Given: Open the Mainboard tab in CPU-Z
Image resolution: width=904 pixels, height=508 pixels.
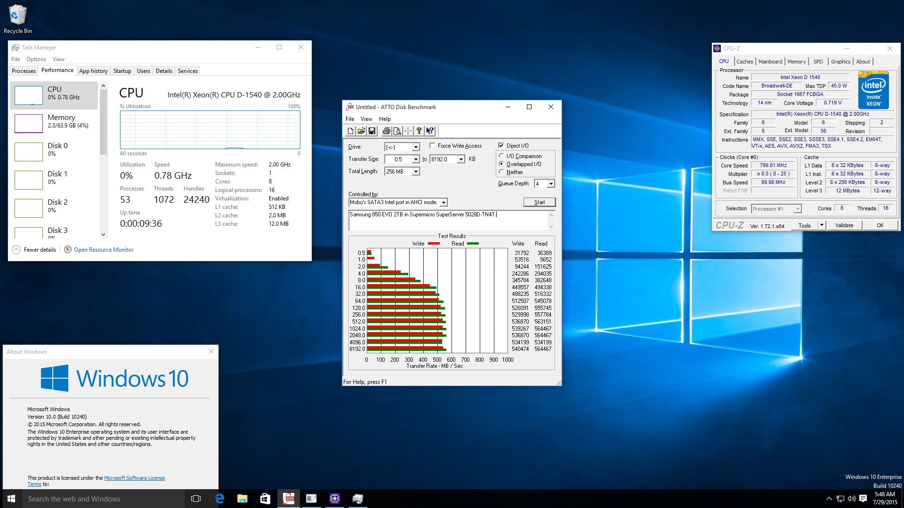Looking at the screenshot, I should point(770,62).
